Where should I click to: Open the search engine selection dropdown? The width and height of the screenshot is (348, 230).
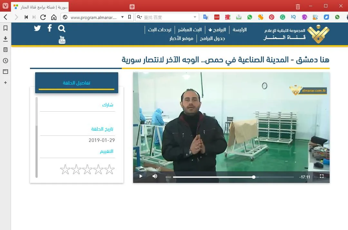[139, 17]
